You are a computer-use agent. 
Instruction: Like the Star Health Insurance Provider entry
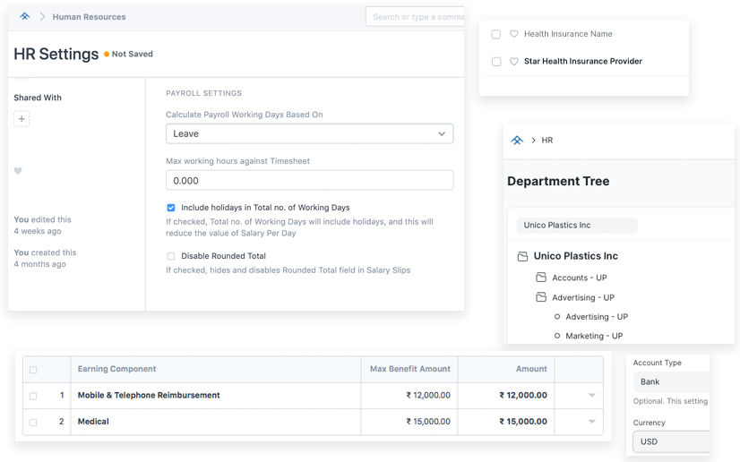click(514, 62)
